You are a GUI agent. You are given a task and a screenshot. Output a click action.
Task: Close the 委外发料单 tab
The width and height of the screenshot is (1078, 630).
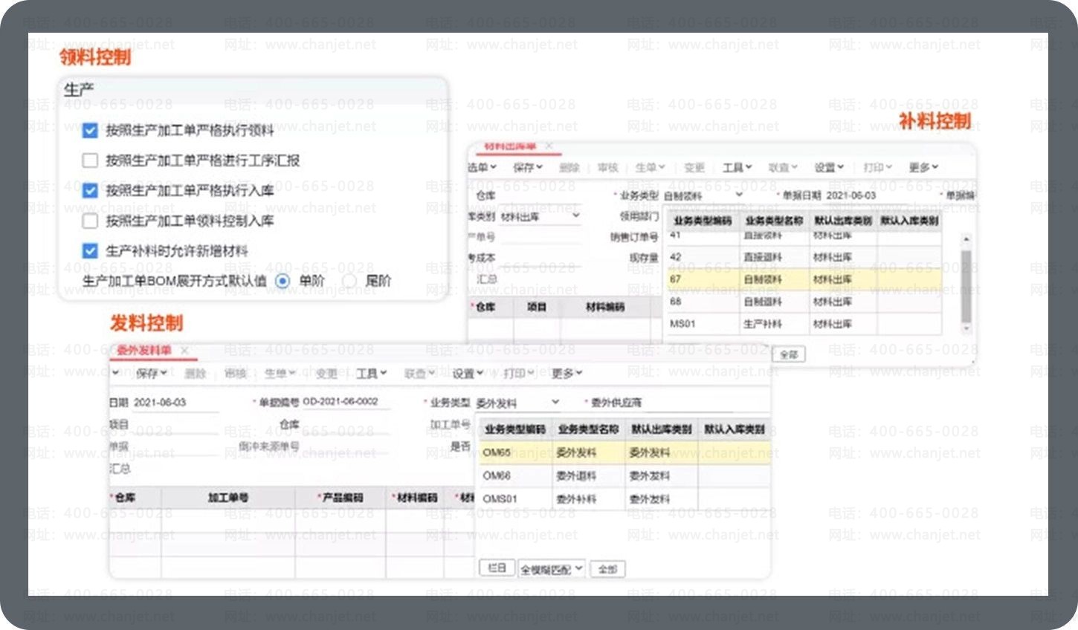(184, 351)
